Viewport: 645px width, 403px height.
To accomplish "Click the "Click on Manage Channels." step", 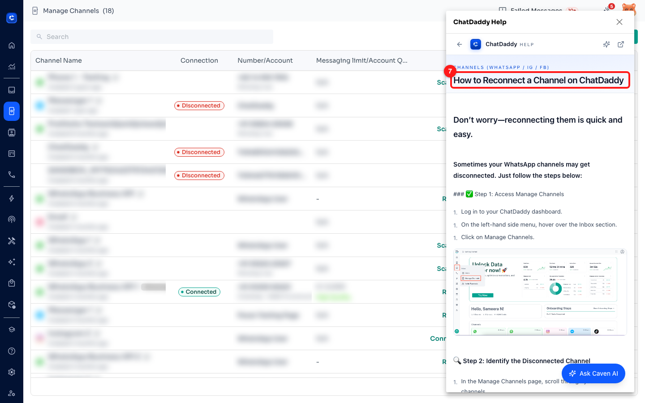I will coord(498,237).
